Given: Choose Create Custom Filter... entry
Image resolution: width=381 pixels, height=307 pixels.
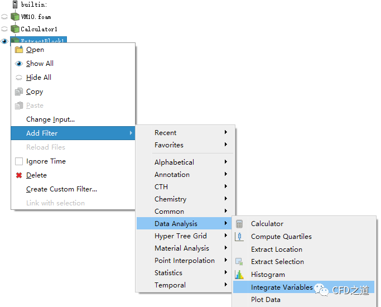Looking at the screenshot, I should pyautogui.click(x=61, y=189).
